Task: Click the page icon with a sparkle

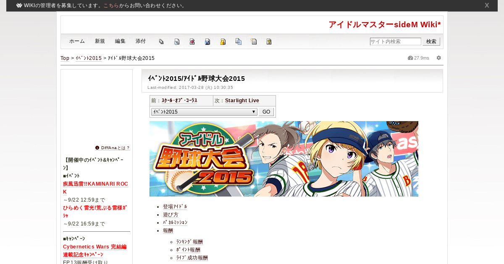Action: coord(254,41)
